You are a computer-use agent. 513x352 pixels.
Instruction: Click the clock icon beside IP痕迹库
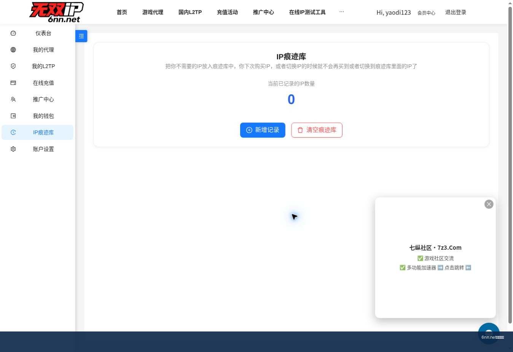click(x=13, y=132)
